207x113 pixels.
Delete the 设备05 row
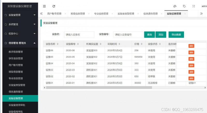pos(191,53)
